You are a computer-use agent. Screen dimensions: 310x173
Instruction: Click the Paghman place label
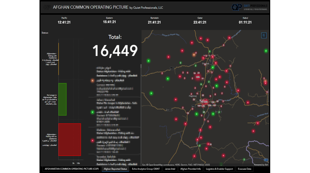pos(193,96)
